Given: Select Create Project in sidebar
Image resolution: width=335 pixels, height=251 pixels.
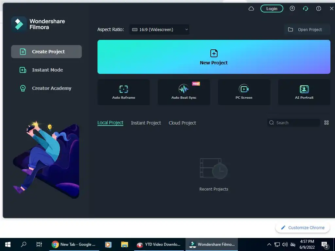Looking at the screenshot, I should click(x=46, y=51).
